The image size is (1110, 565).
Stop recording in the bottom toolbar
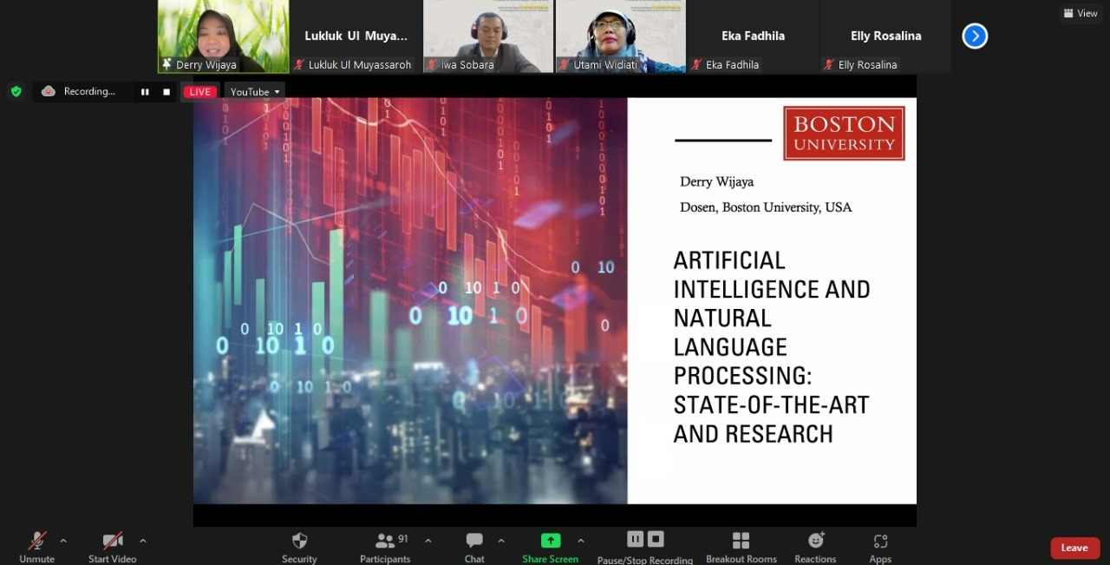[x=656, y=539]
